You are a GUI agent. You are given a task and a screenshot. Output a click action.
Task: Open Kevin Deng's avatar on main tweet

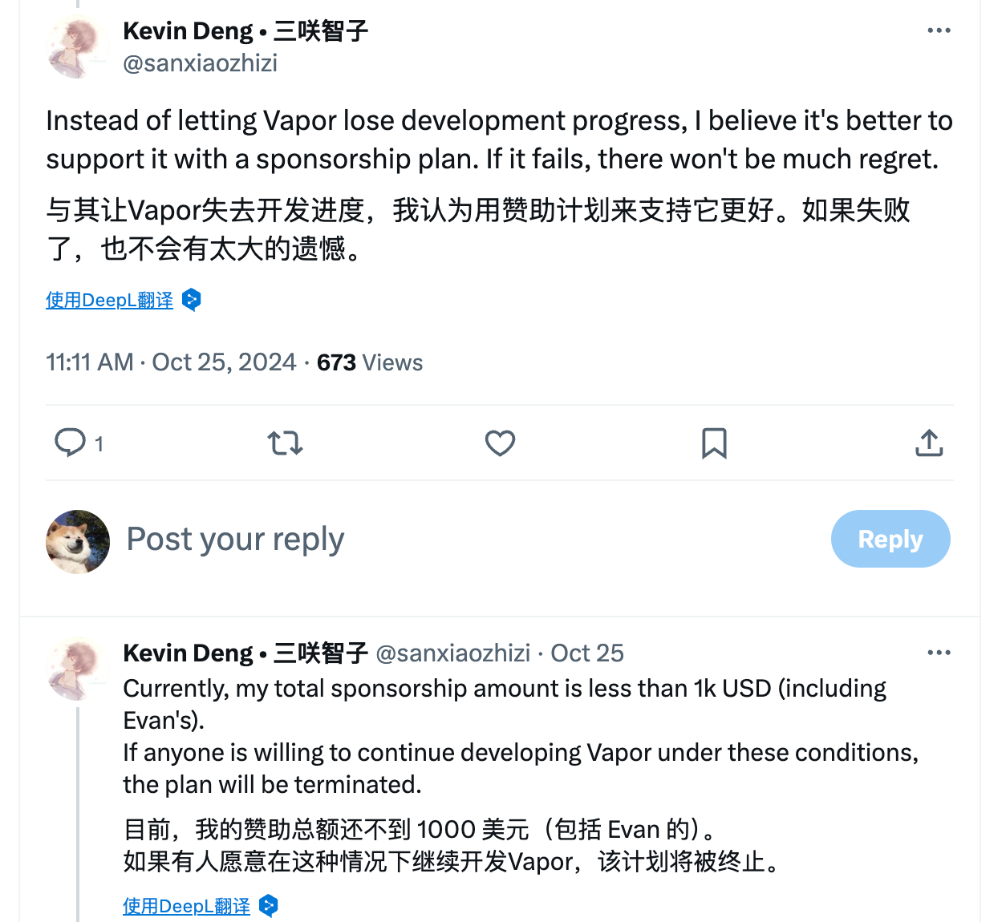(x=76, y=47)
